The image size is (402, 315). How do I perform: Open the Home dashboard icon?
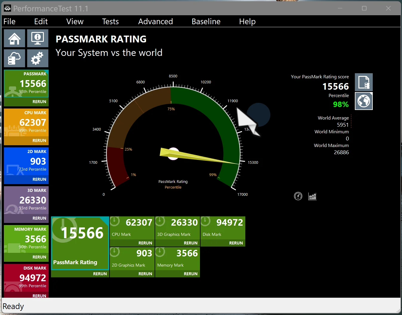(14, 38)
